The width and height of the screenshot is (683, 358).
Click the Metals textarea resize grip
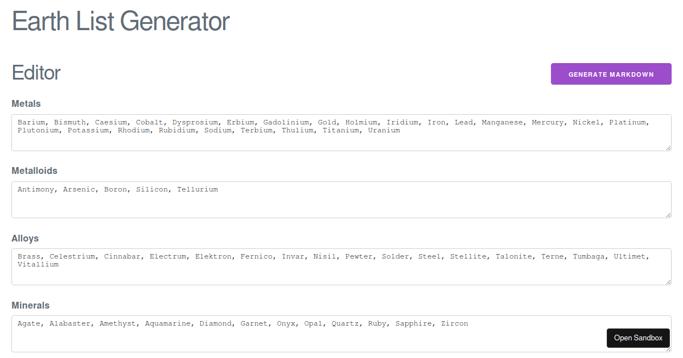(668, 147)
